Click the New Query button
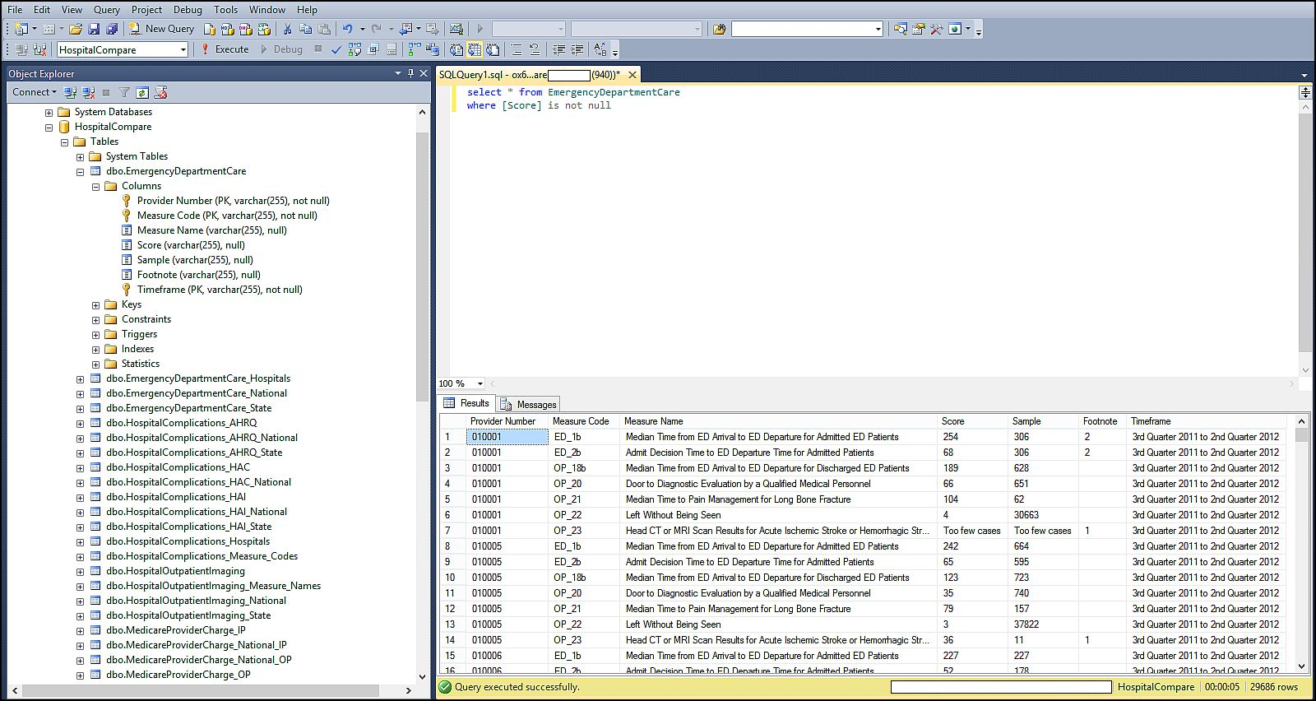This screenshot has height=701, width=1316. click(x=161, y=29)
